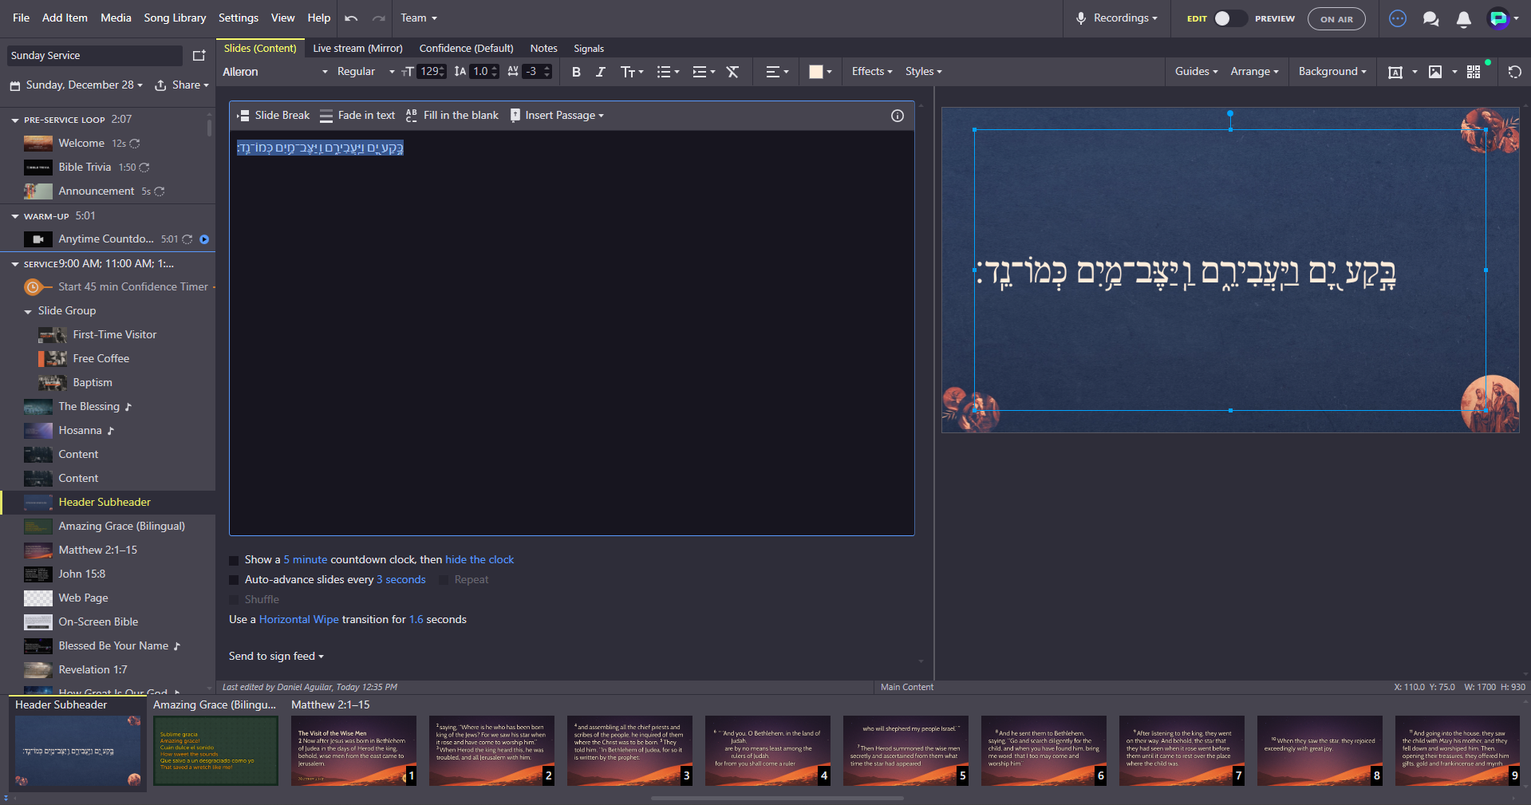Click the chat messages icon
The image size is (1531, 805).
(x=1430, y=18)
